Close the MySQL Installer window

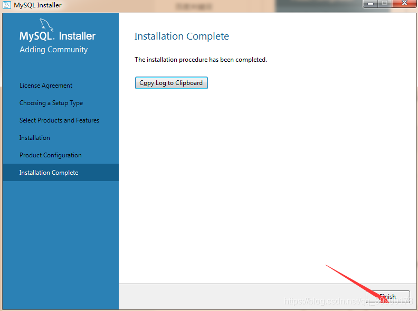tap(404, 3)
